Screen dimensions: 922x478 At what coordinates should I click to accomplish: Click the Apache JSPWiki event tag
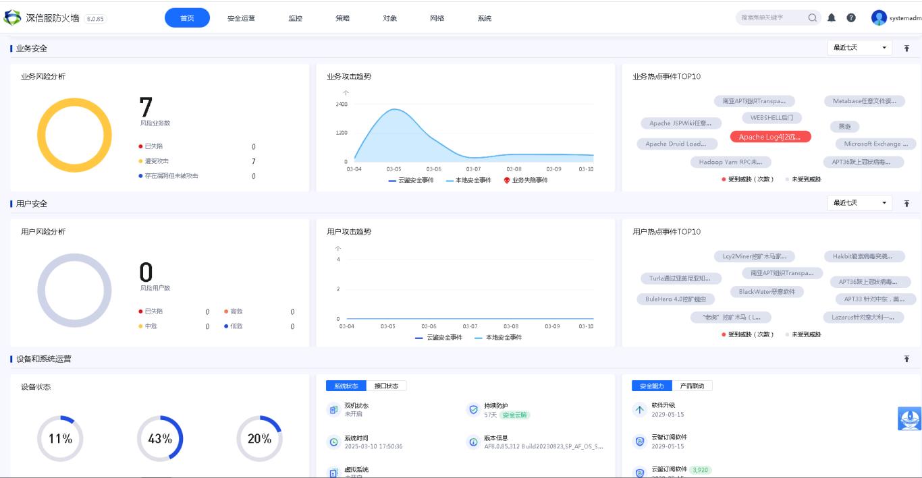click(680, 123)
